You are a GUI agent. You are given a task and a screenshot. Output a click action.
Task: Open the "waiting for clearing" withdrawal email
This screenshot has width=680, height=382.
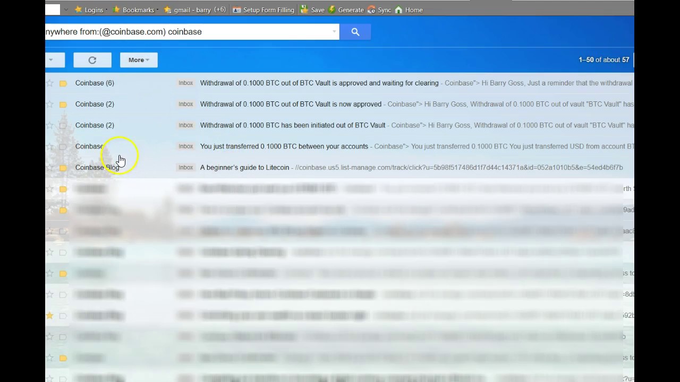pyautogui.click(x=319, y=83)
